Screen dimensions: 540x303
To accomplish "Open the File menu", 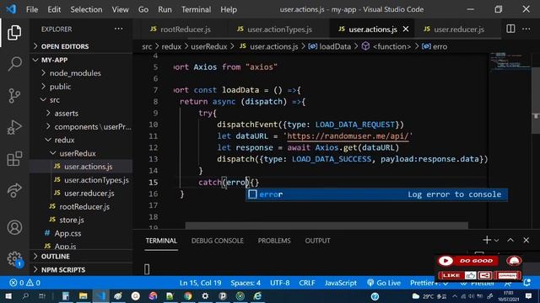I will [32, 9].
